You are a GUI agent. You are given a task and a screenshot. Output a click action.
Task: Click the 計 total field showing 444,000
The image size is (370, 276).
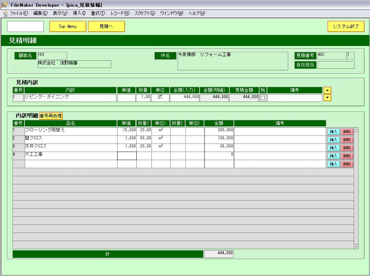coord(219,254)
